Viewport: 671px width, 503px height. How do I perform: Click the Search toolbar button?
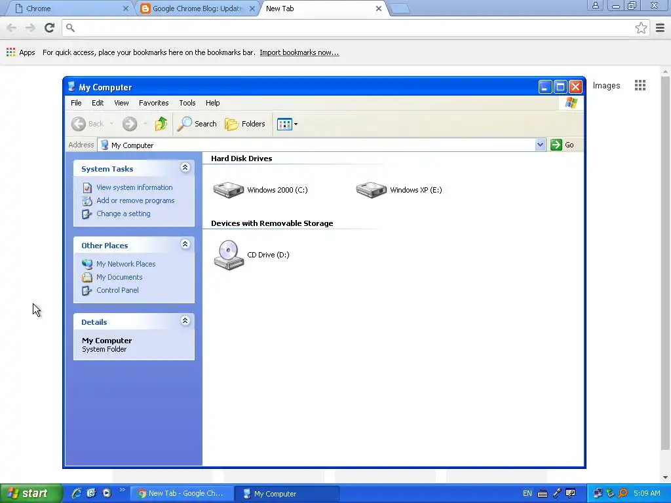coord(197,124)
